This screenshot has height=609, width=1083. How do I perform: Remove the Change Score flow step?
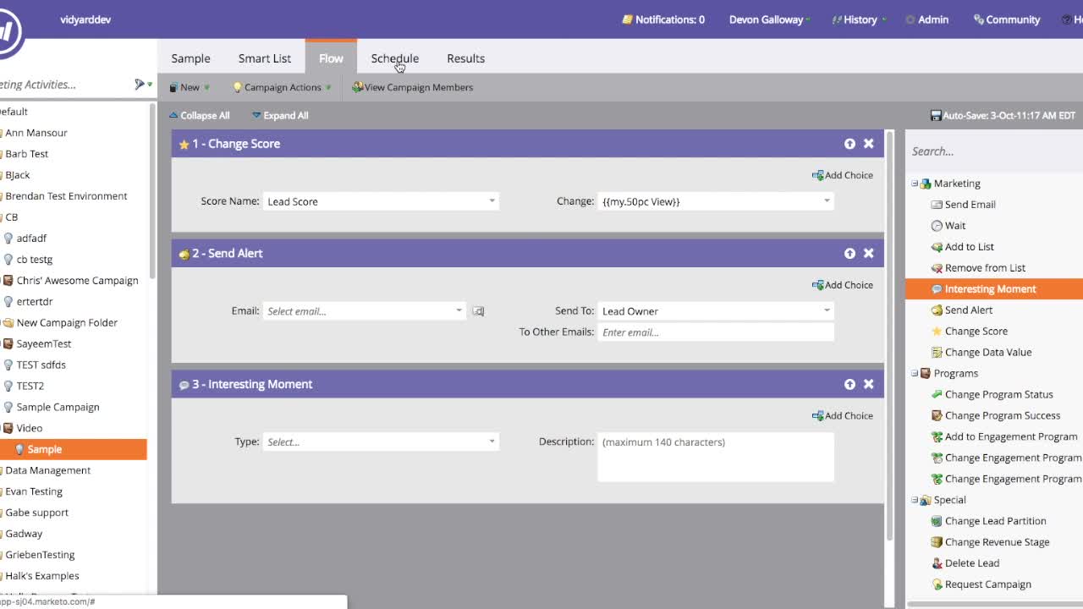[868, 144]
